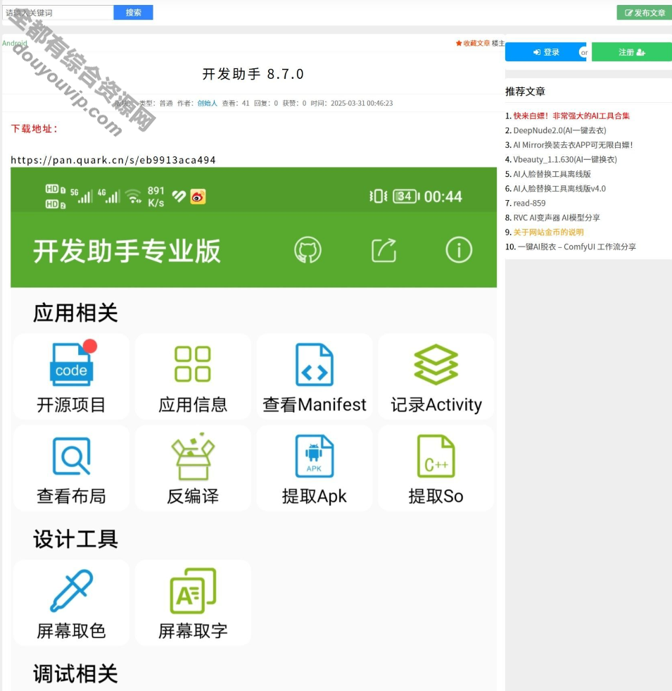672x691 pixels.
Task: Open the 开源项目 code icon
Action: click(71, 363)
